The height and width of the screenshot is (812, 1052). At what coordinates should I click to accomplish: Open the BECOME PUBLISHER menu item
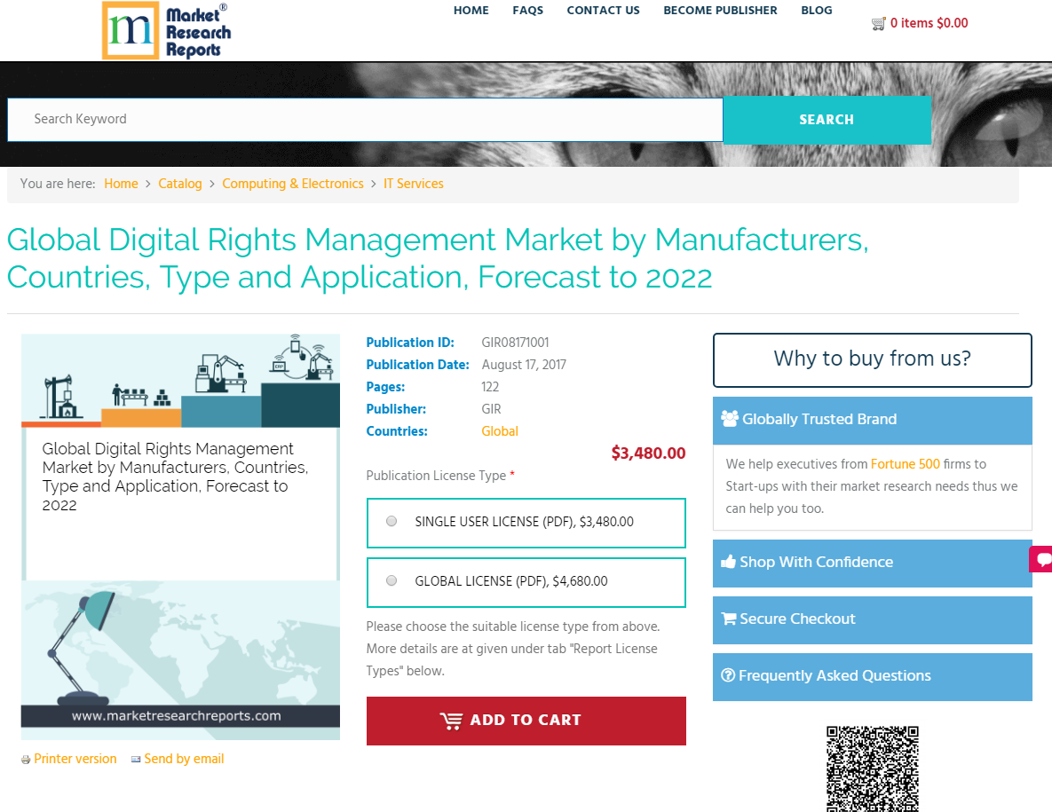720,11
